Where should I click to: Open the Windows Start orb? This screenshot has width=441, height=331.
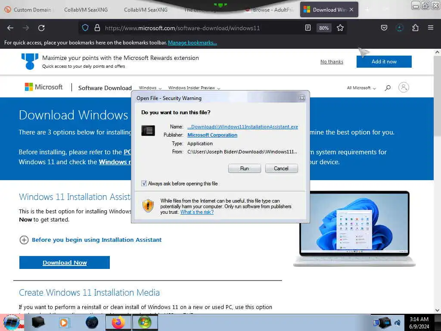click(x=12, y=322)
